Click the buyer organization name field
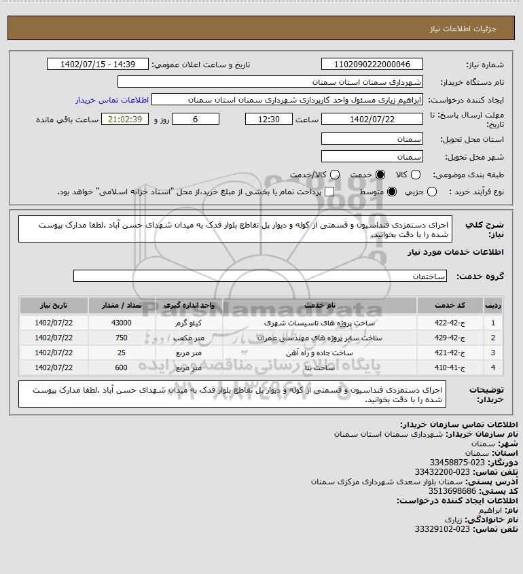Screen dimensions: 523x574 point(270,82)
